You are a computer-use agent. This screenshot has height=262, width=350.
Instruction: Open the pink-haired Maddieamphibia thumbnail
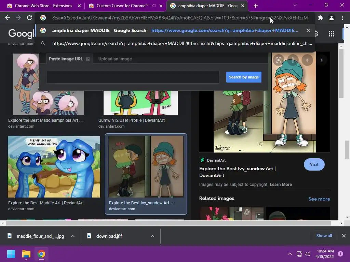pyautogui.click(x=49, y=84)
